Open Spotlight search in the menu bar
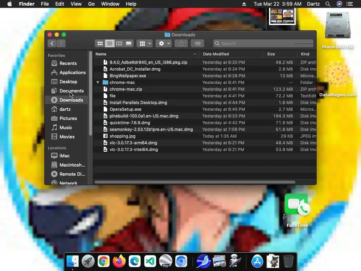 328,4
